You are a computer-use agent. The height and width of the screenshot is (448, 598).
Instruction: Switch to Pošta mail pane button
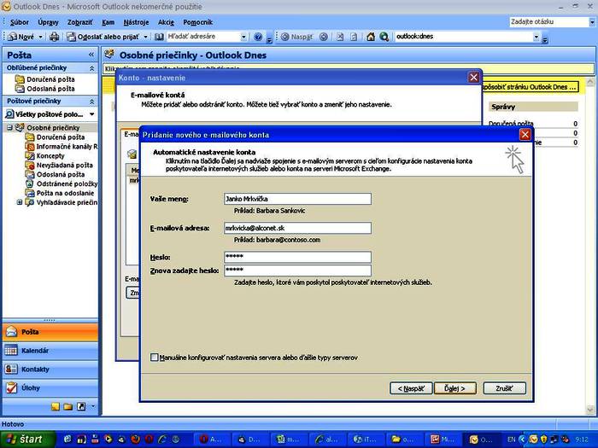point(50,332)
